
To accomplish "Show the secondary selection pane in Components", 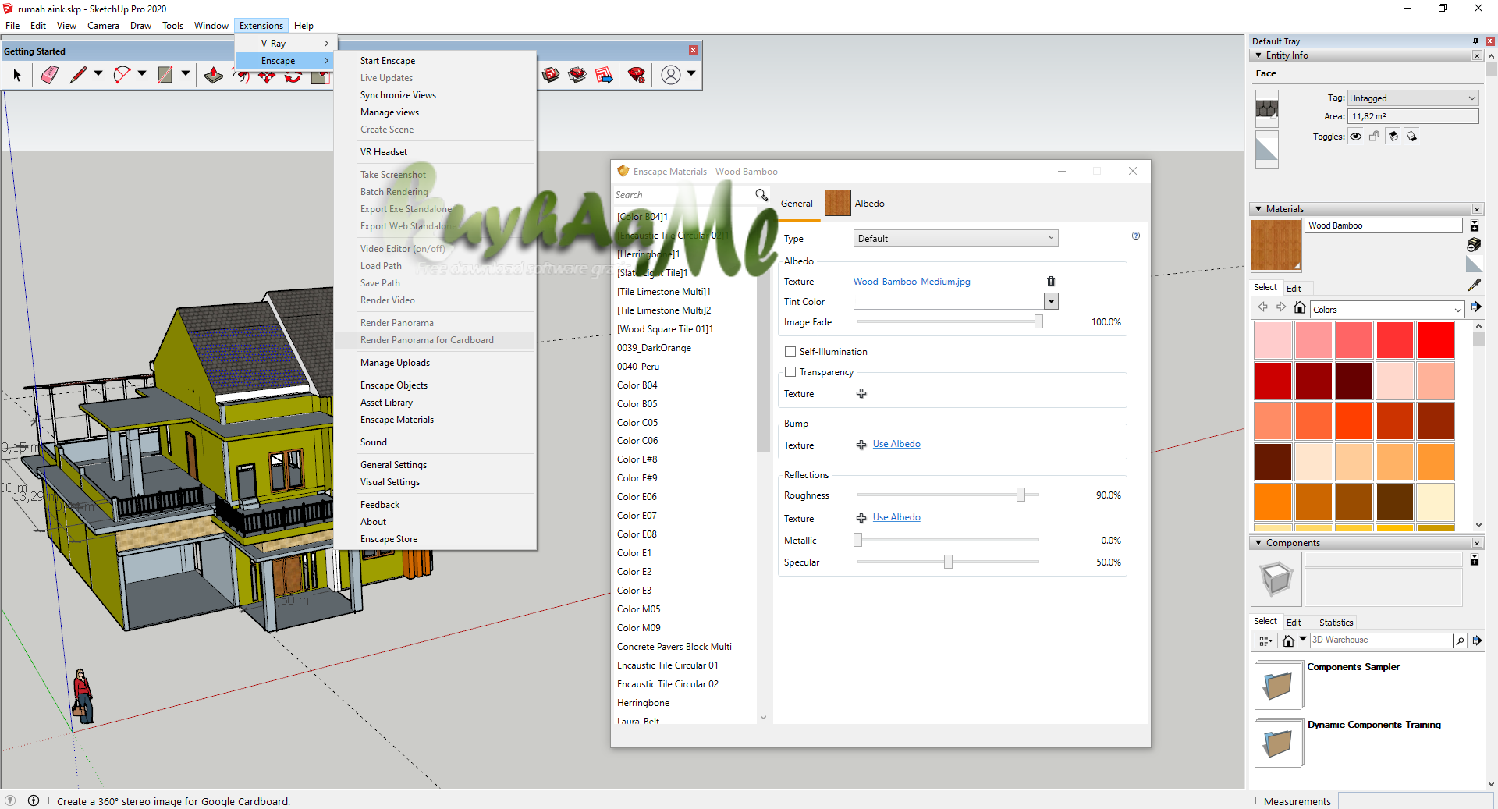I will [x=1475, y=560].
